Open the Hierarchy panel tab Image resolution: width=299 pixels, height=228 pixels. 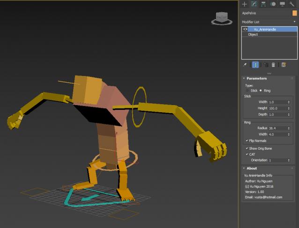pyautogui.click(x=264, y=4)
